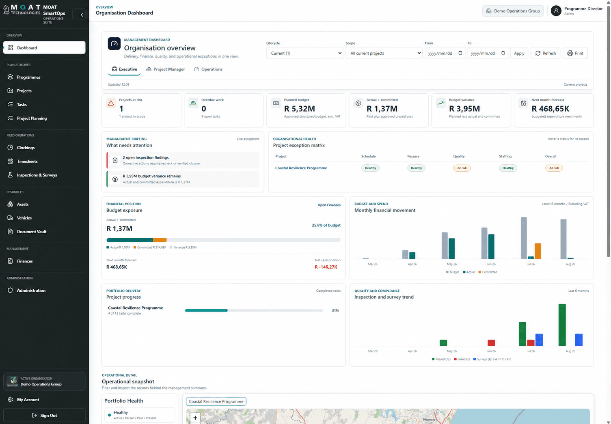611x424 pixels.
Task: Click the Assets icon
Action: [x=10, y=204]
